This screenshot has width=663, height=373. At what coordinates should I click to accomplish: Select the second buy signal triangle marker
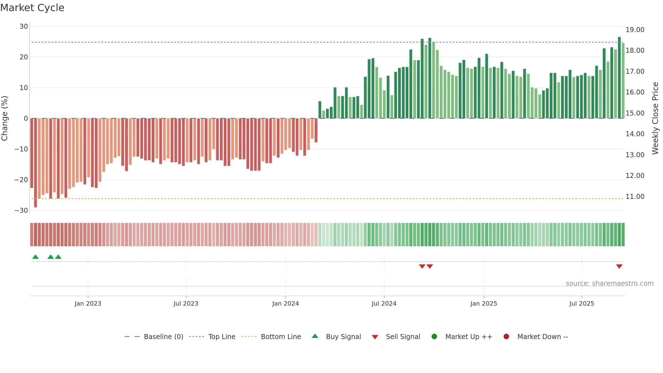[x=51, y=257]
